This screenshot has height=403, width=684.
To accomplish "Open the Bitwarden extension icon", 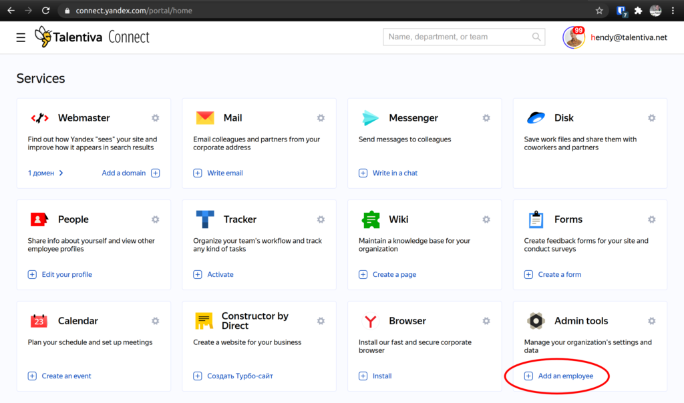I will pyautogui.click(x=621, y=11).
